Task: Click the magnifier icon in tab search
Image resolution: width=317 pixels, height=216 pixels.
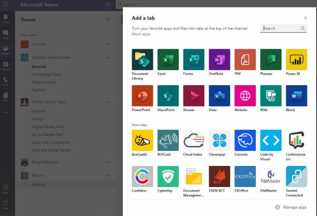Action: [302, 28]
